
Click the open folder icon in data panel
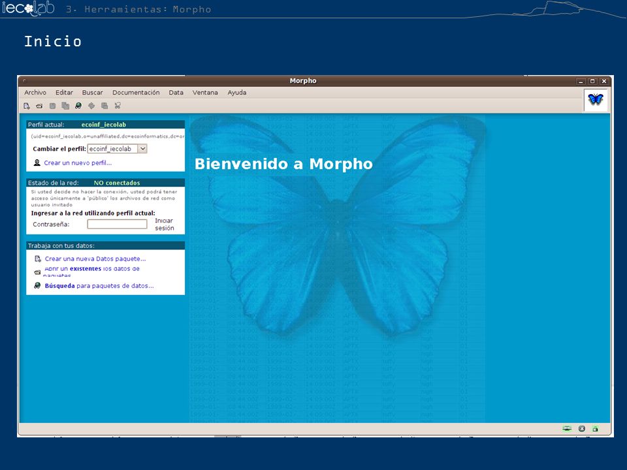38,272
